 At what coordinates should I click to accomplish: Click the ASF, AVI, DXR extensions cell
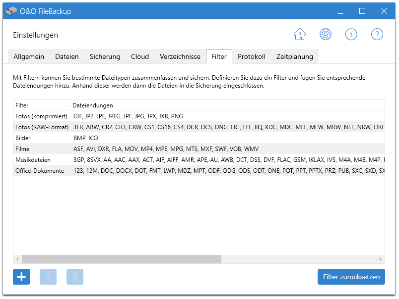[166, 149]
